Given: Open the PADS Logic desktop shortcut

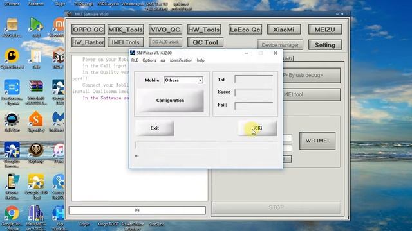Looking at the screenshot, I should 84,4.
